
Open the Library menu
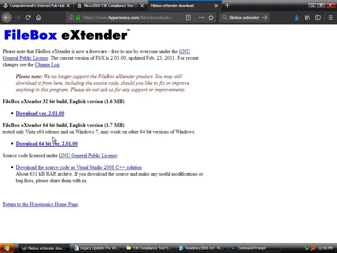pos(307,18)
